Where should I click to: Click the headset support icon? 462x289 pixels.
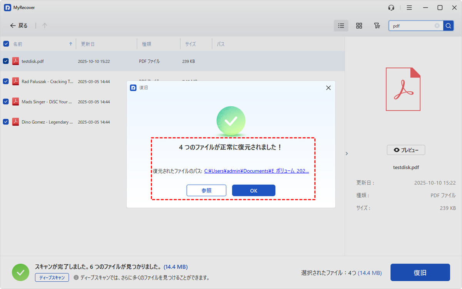[391, 8]
